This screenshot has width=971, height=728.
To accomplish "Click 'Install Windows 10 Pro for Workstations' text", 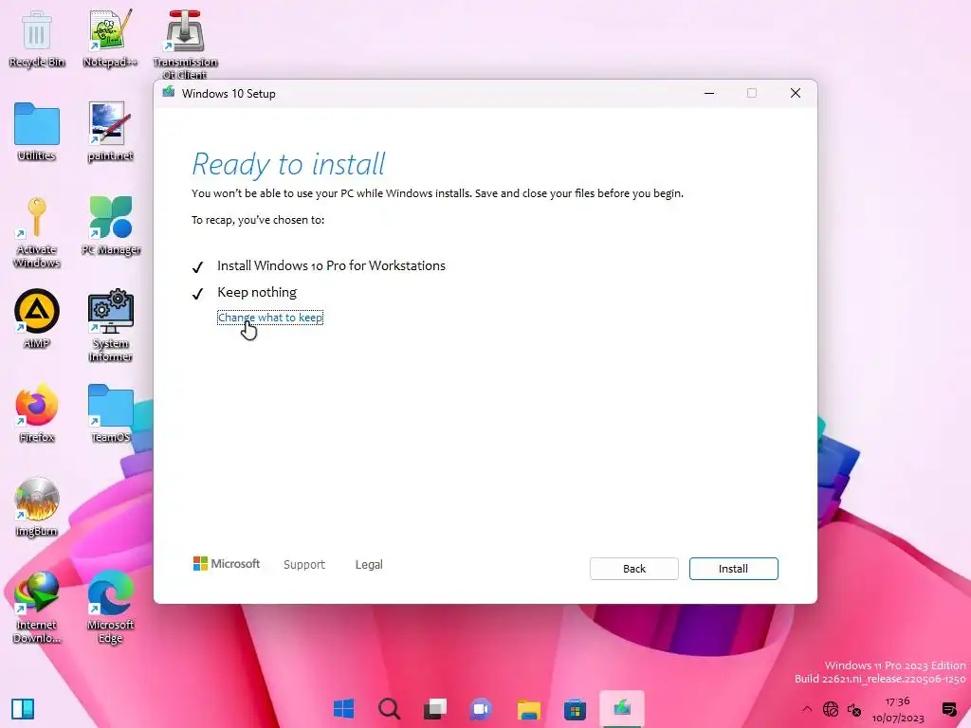I will coord(331,265).
